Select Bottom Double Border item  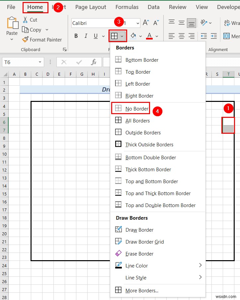tap(158, 157)
